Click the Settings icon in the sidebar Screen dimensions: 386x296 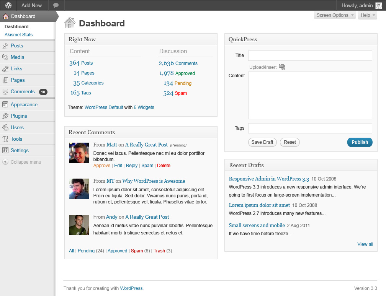pos(5,150)
